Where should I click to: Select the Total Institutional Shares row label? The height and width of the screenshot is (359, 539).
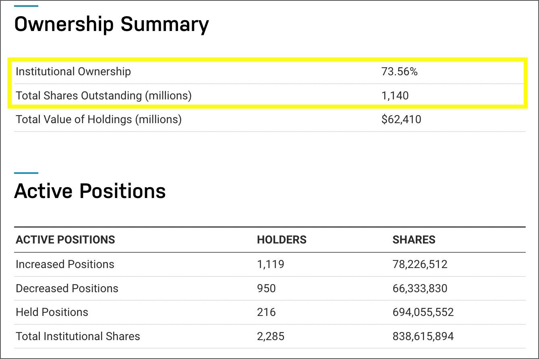[x=78, y=336]
